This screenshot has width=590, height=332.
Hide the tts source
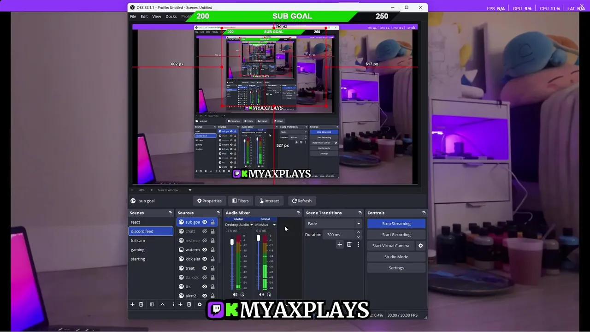point(205,287)
